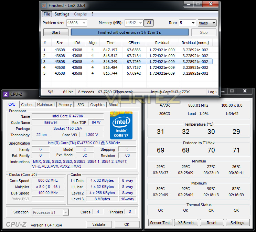Click the Finished without errors progress bar

coord(130,32)
